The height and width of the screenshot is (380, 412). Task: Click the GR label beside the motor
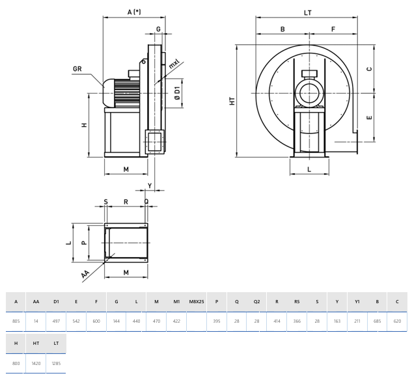coord(78,68)
